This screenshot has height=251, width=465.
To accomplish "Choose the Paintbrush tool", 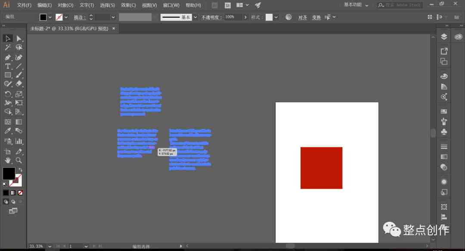I will point(19,75).
